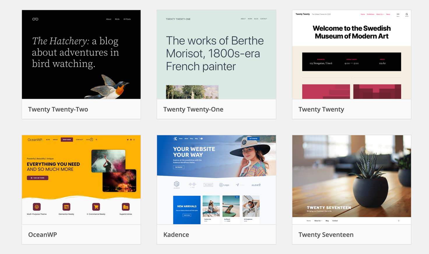Open About Us dropdown in Twenty Seventeen nav
This screenshot has height=254, width=429.
[x=318, y=221]
